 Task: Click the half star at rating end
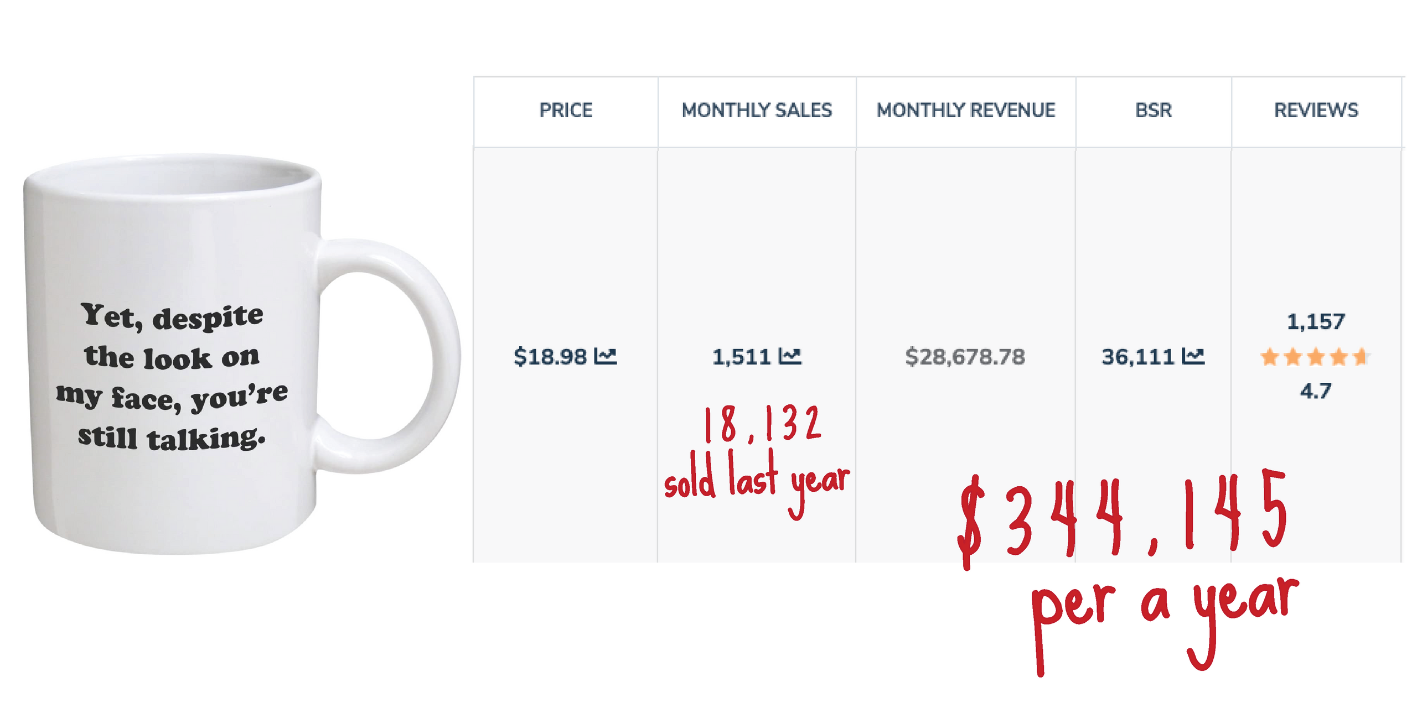tap(1361, 357)
